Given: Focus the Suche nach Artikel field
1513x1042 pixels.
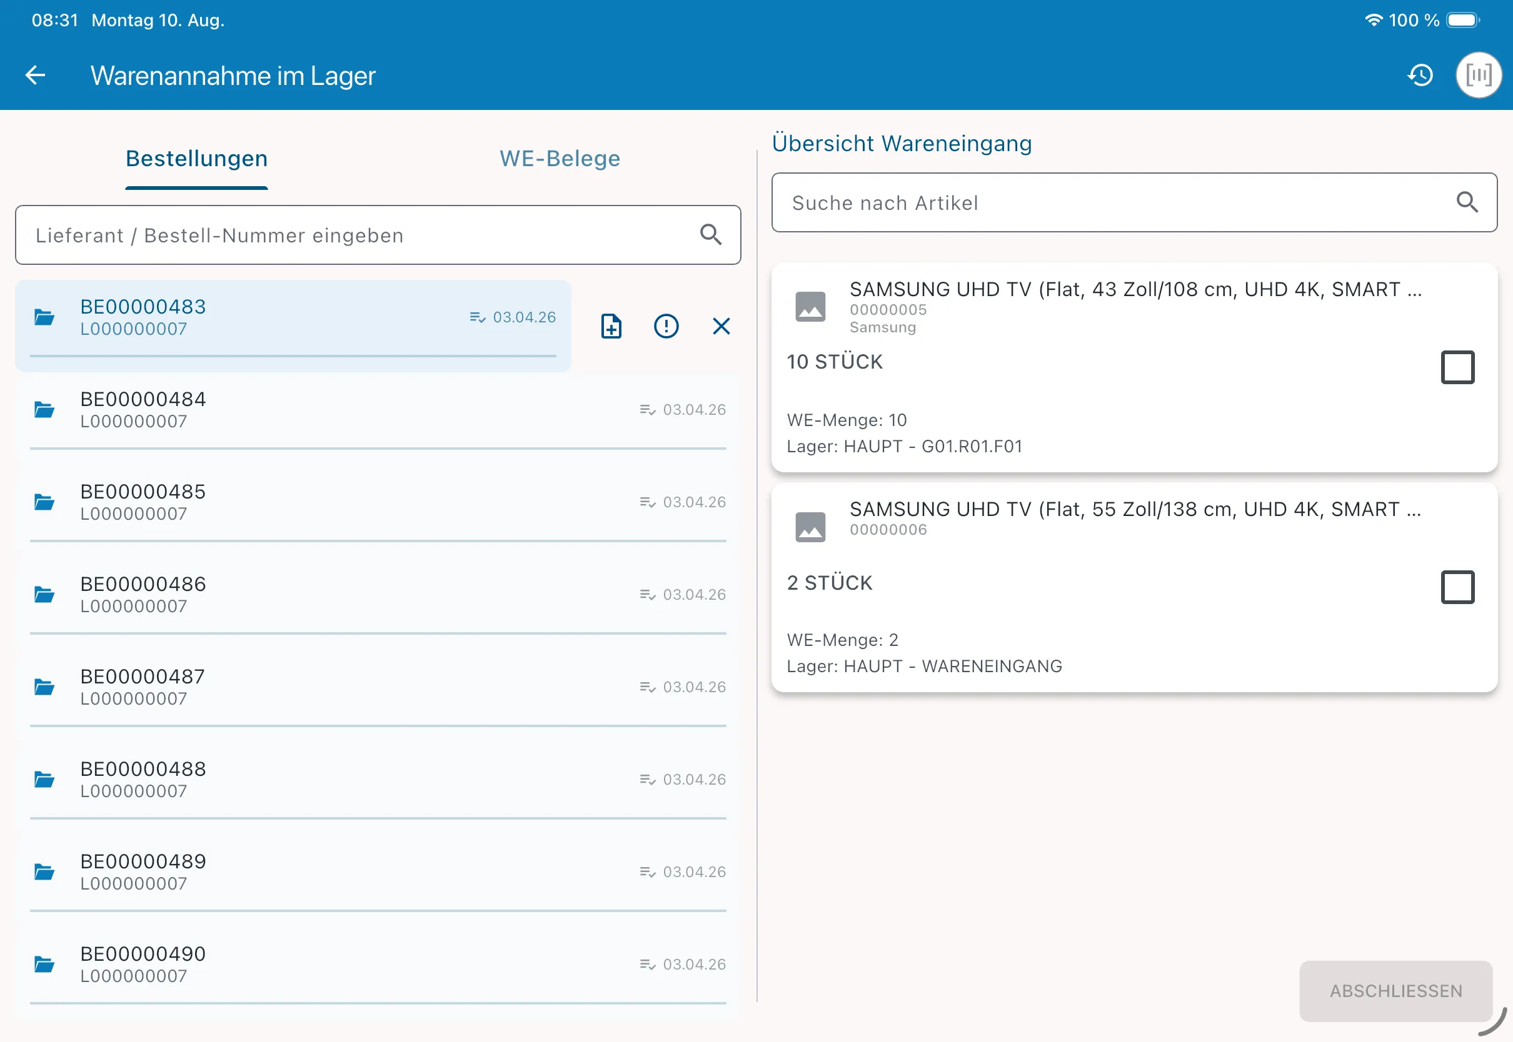Looking at the screenshot, I should point(1134,202).
